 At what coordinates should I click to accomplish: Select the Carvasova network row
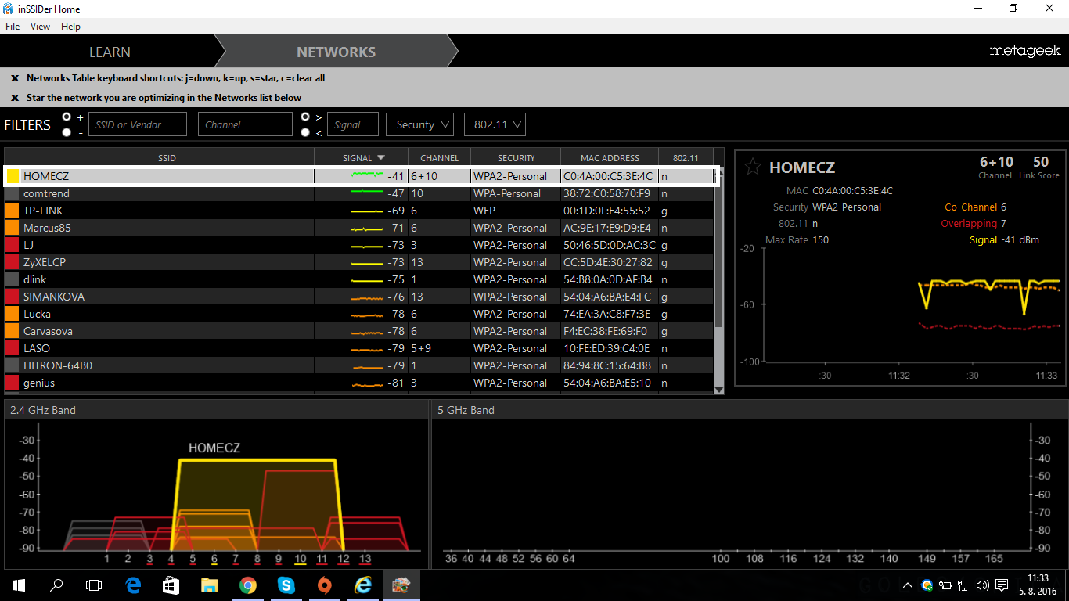pyautogui.click(x=359, y=331)
